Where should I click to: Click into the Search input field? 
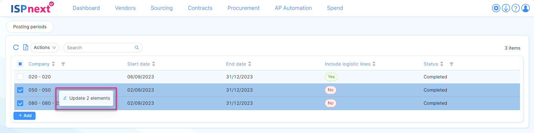click(99, 48)
